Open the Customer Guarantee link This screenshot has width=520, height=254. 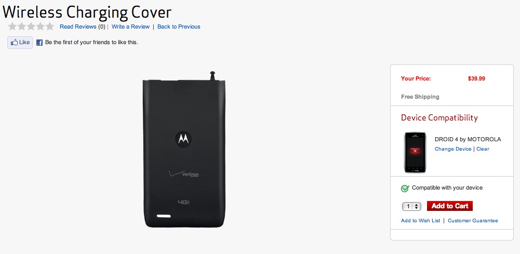coord(473,221)
